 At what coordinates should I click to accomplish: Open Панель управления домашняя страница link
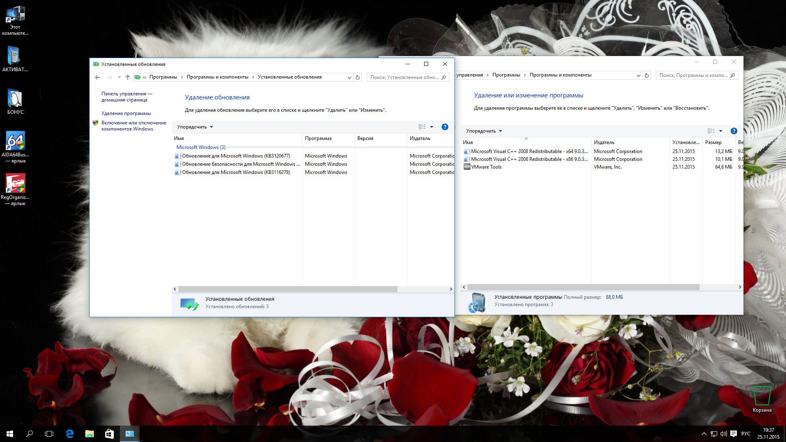[x=126, y=97]
